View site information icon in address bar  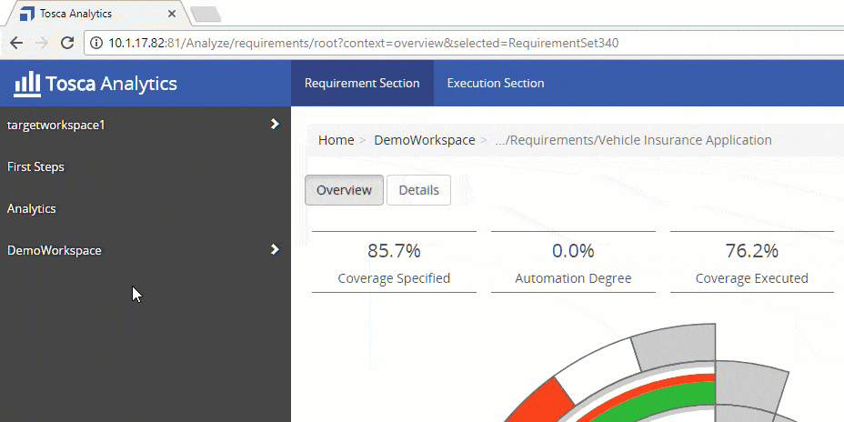click(x=96, y=43)
